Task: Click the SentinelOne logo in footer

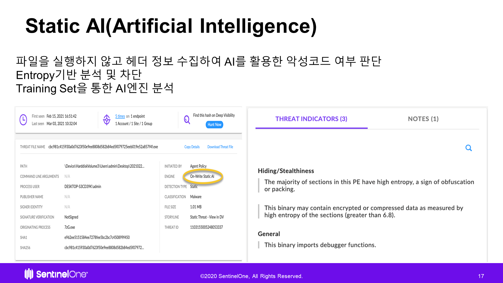Action: pyautogui.click(x=56, y=274)
